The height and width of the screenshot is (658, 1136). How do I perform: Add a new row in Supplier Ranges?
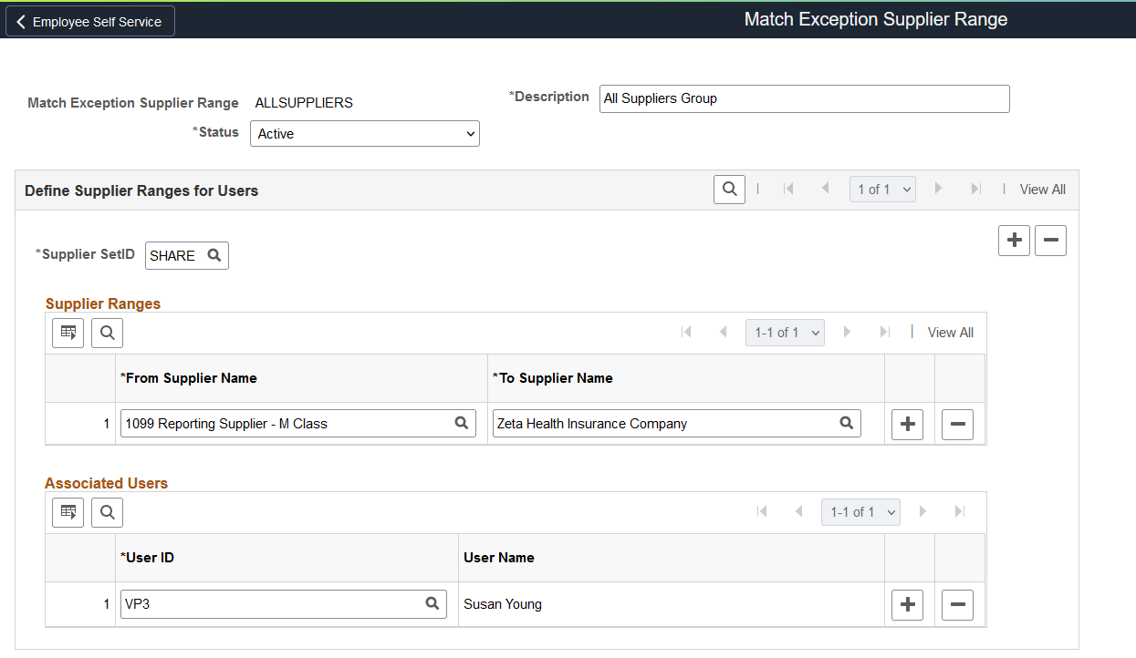coord(907,425)
